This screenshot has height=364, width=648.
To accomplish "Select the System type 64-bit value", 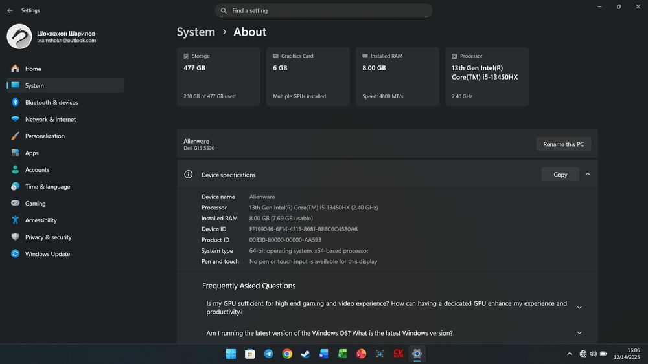I will click(308, 251).
